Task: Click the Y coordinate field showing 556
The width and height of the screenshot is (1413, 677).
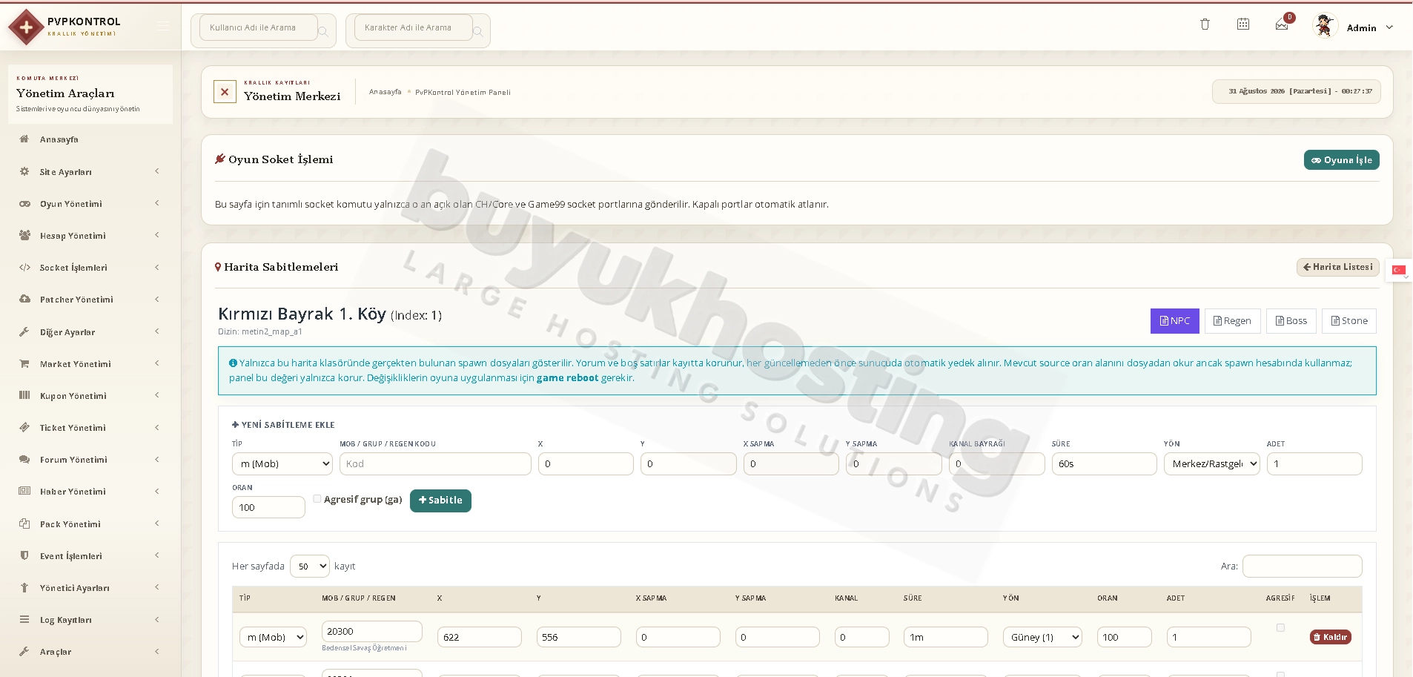Action: 579,637
